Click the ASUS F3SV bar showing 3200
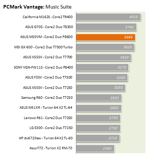Image resolution: width=155 pixels, height=161 pixels. [x=102, y=77]
